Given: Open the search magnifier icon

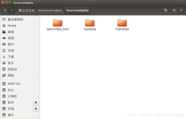Looking at the screenshot, I should click(165, 10).
